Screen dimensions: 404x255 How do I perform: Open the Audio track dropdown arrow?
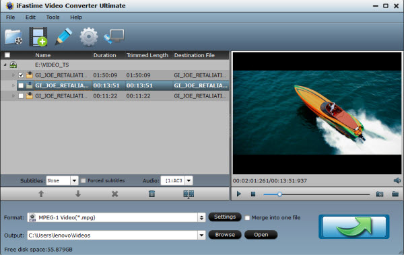pos(189,180)
